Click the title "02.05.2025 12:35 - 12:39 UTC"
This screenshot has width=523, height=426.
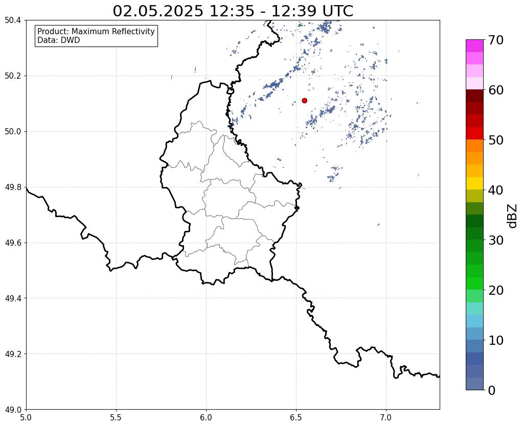[x=233, y=11]
